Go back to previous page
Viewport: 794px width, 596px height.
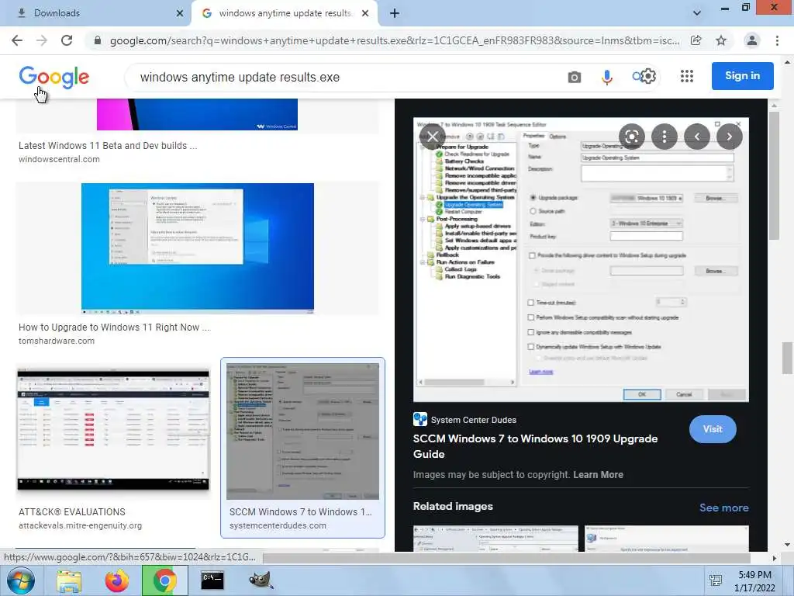17,40
